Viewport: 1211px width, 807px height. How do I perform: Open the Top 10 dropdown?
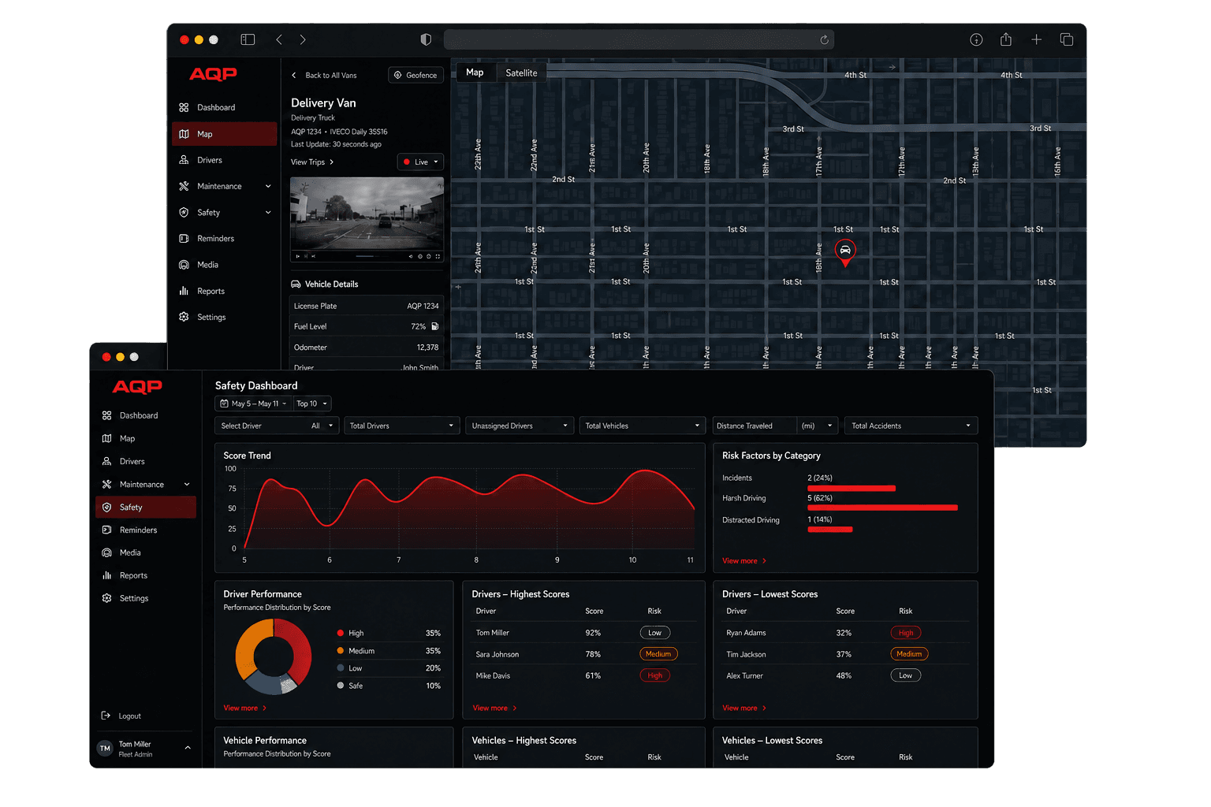point(312,403)
